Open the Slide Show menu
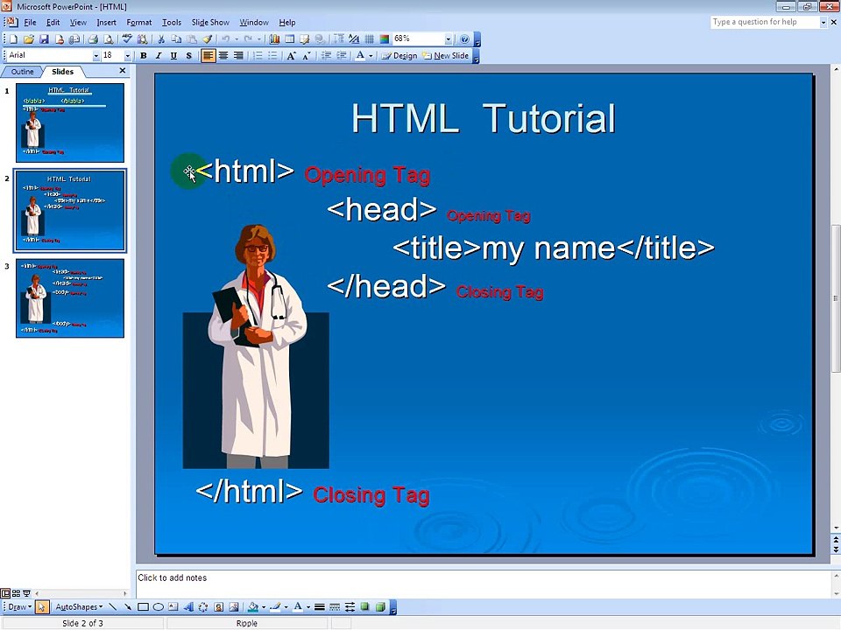 [210, 23]
